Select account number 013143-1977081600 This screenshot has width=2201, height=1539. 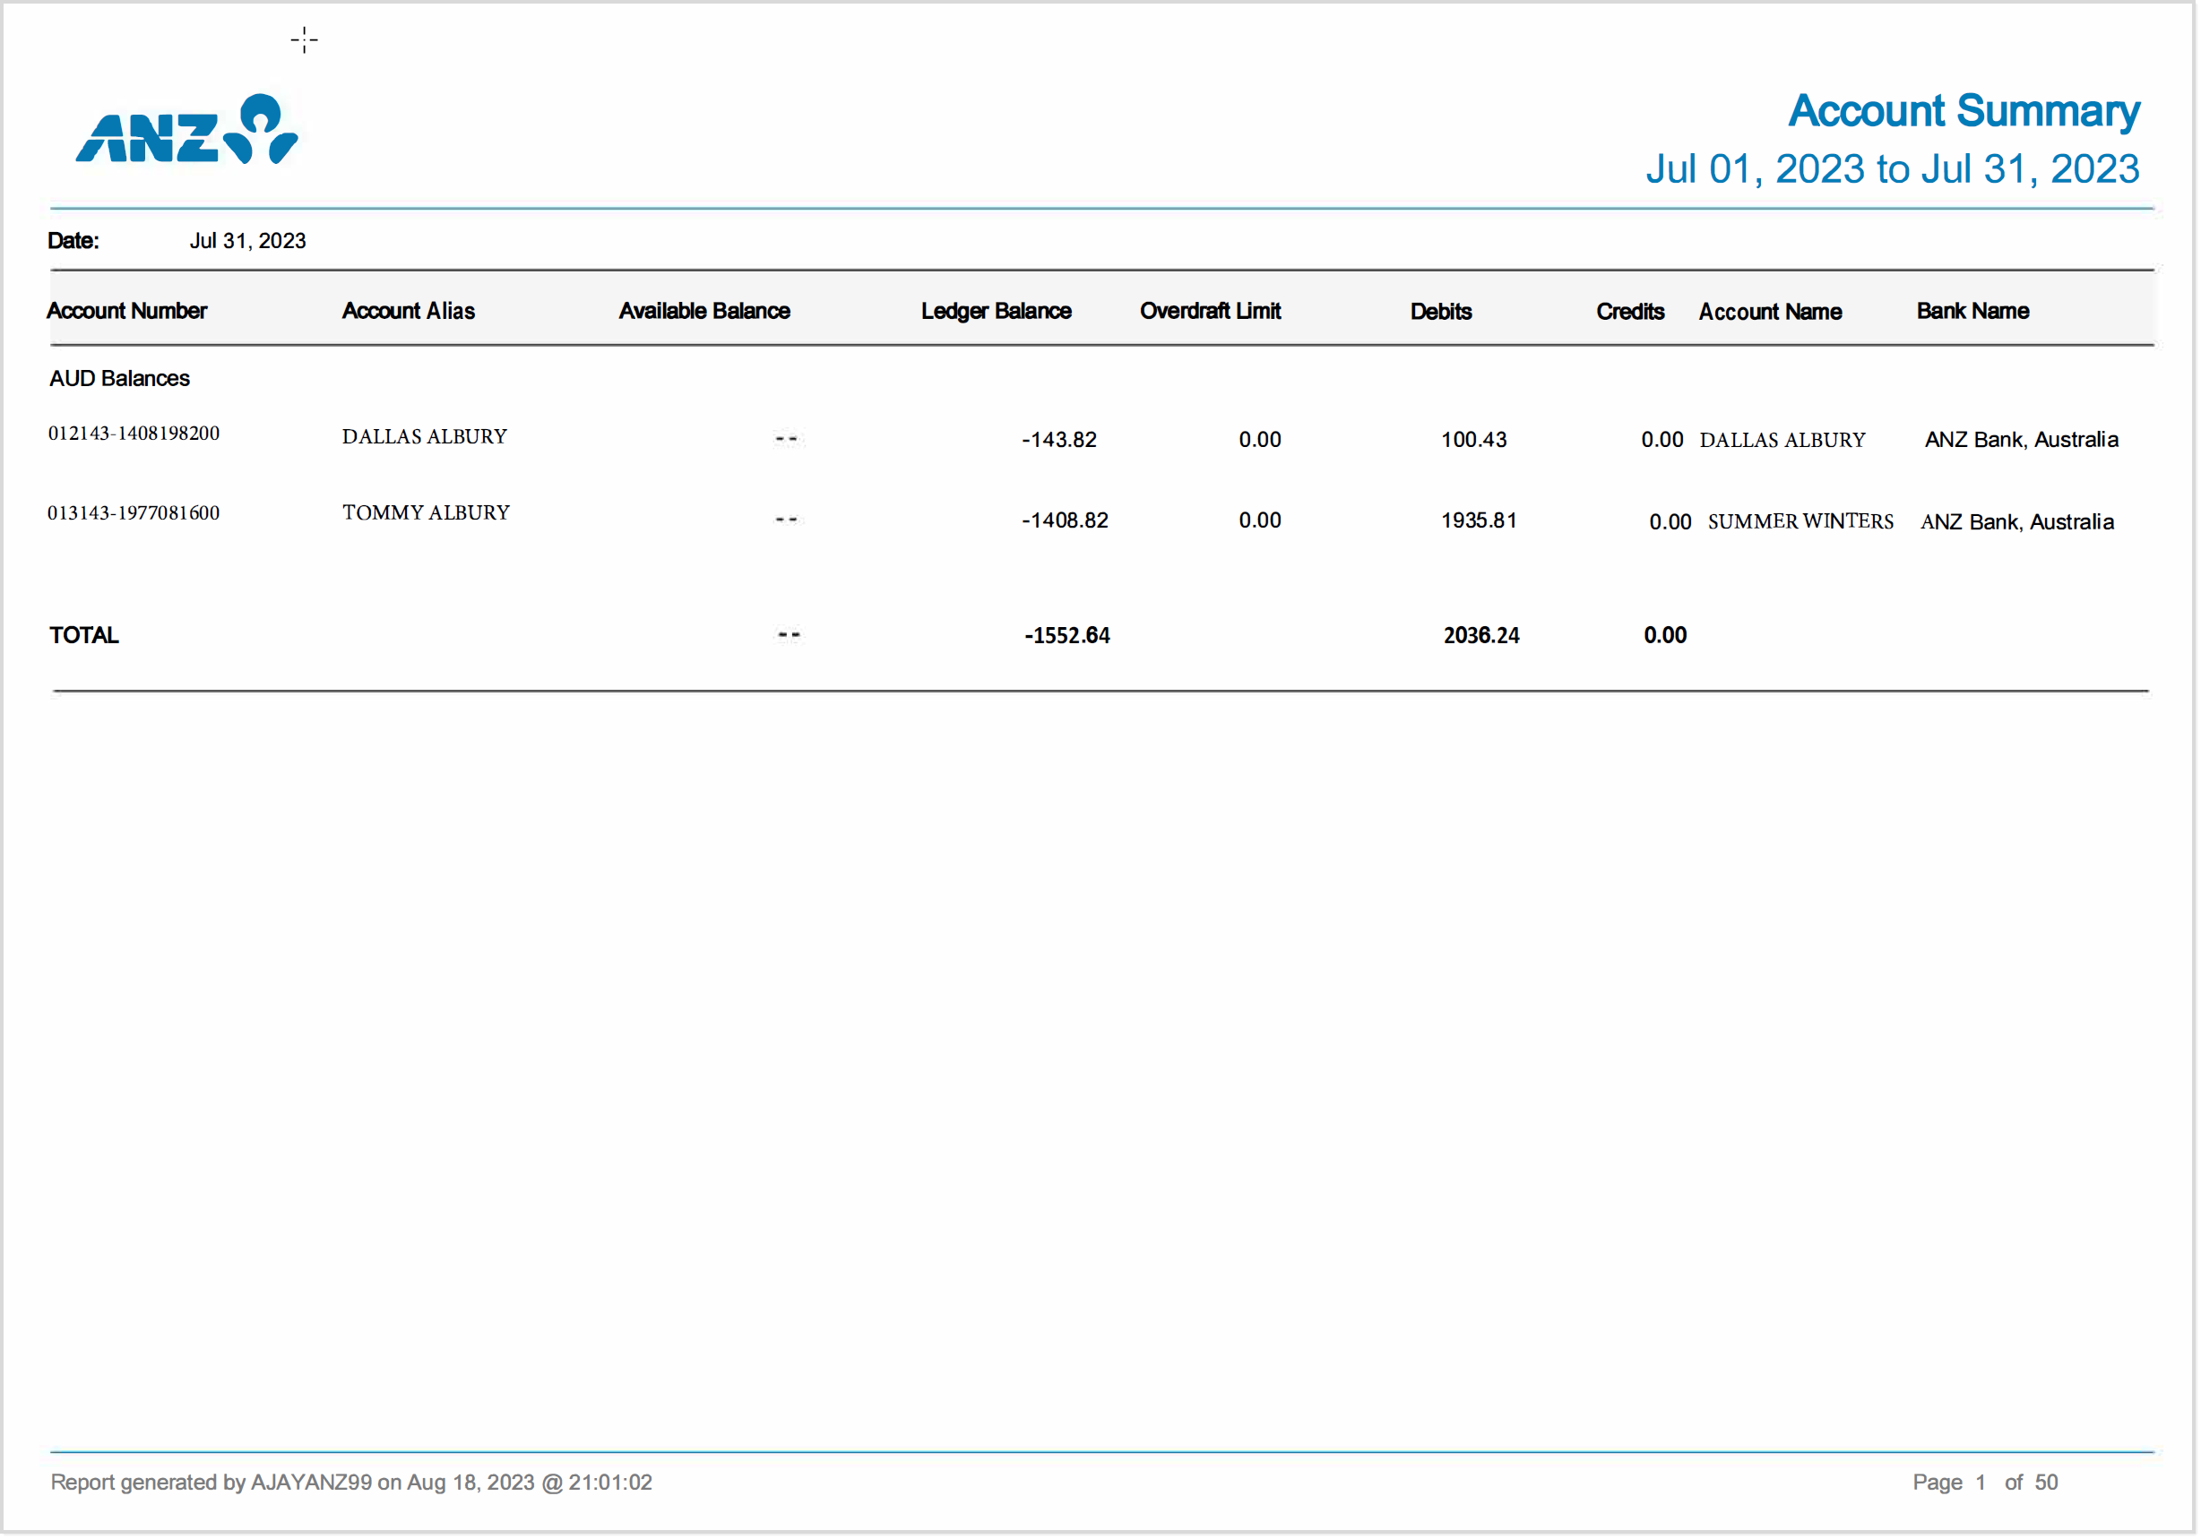pyautogui.click(x=134, y=513)
